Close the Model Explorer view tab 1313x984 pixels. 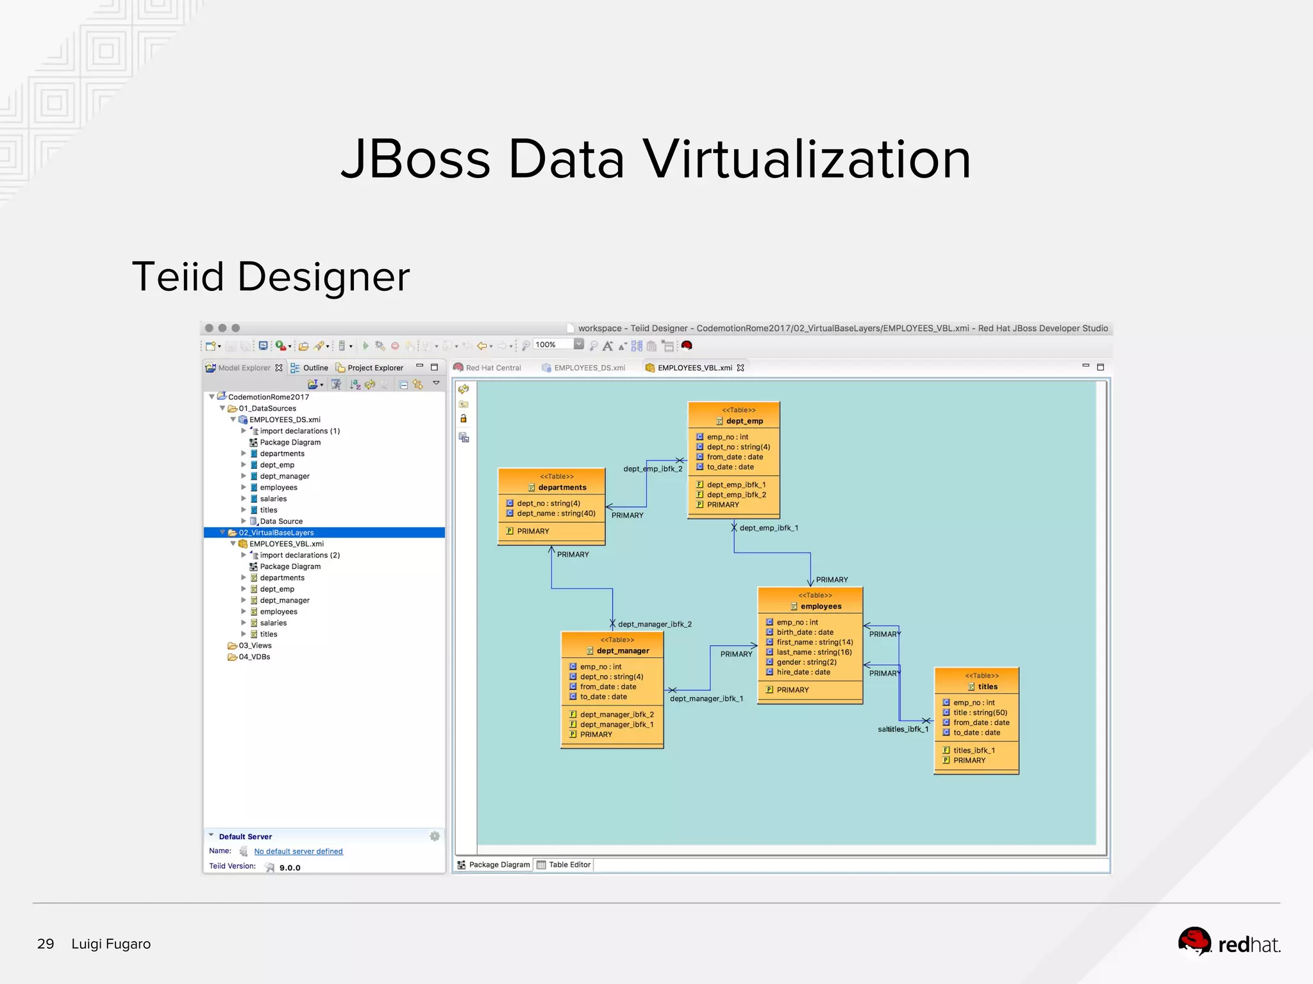[x=279, y=368]
